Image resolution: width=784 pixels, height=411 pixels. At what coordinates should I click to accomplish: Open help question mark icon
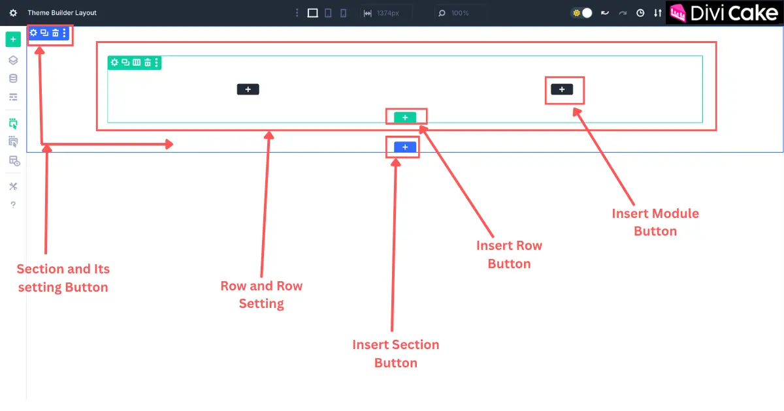coord(13,205)
